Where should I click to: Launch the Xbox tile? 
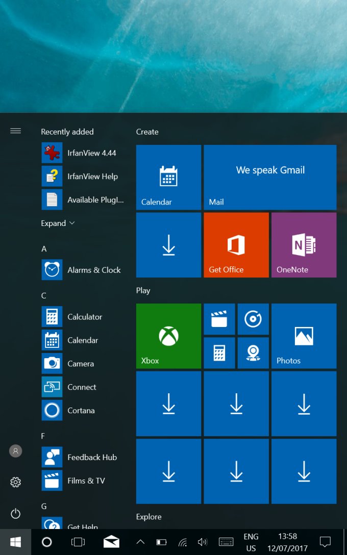coord(168,336)
